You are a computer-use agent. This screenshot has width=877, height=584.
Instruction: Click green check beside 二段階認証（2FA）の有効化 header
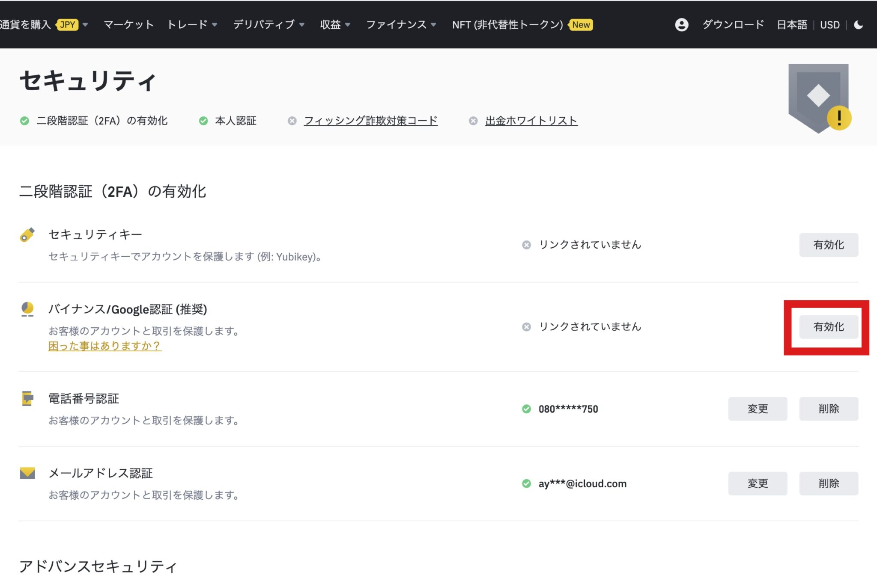[x=24, y=121]
